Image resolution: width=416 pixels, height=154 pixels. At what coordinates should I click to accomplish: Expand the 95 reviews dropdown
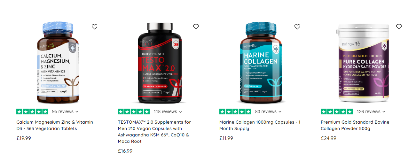77,112
